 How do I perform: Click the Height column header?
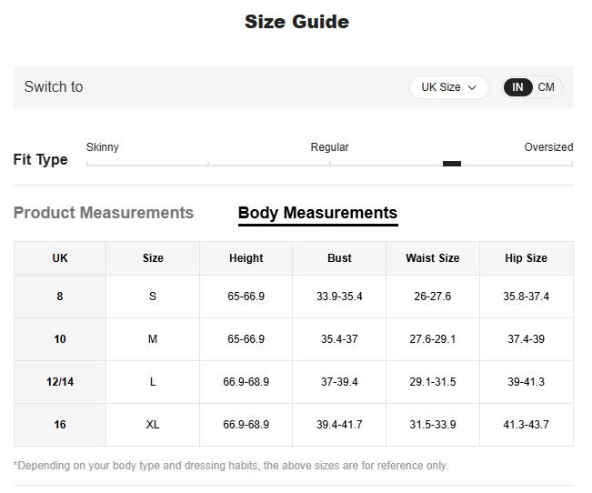click(x=246, y=258)
